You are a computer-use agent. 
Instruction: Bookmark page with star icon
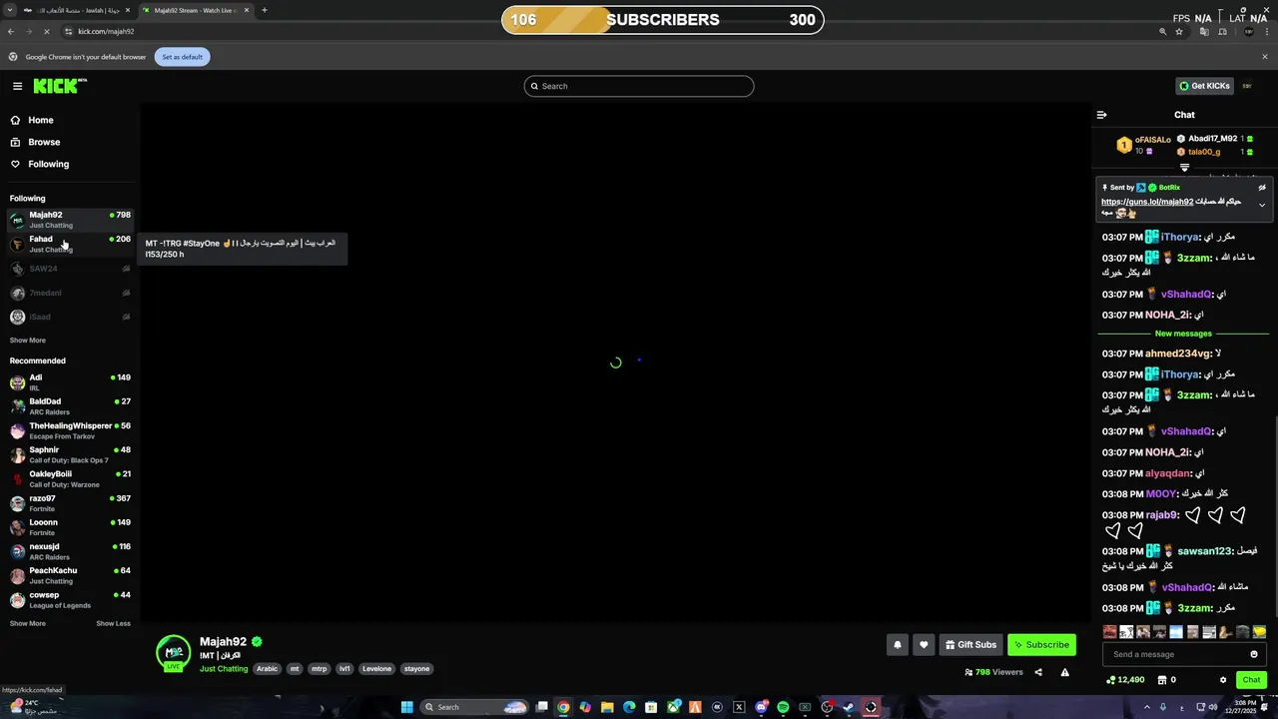coord(1179,31)
